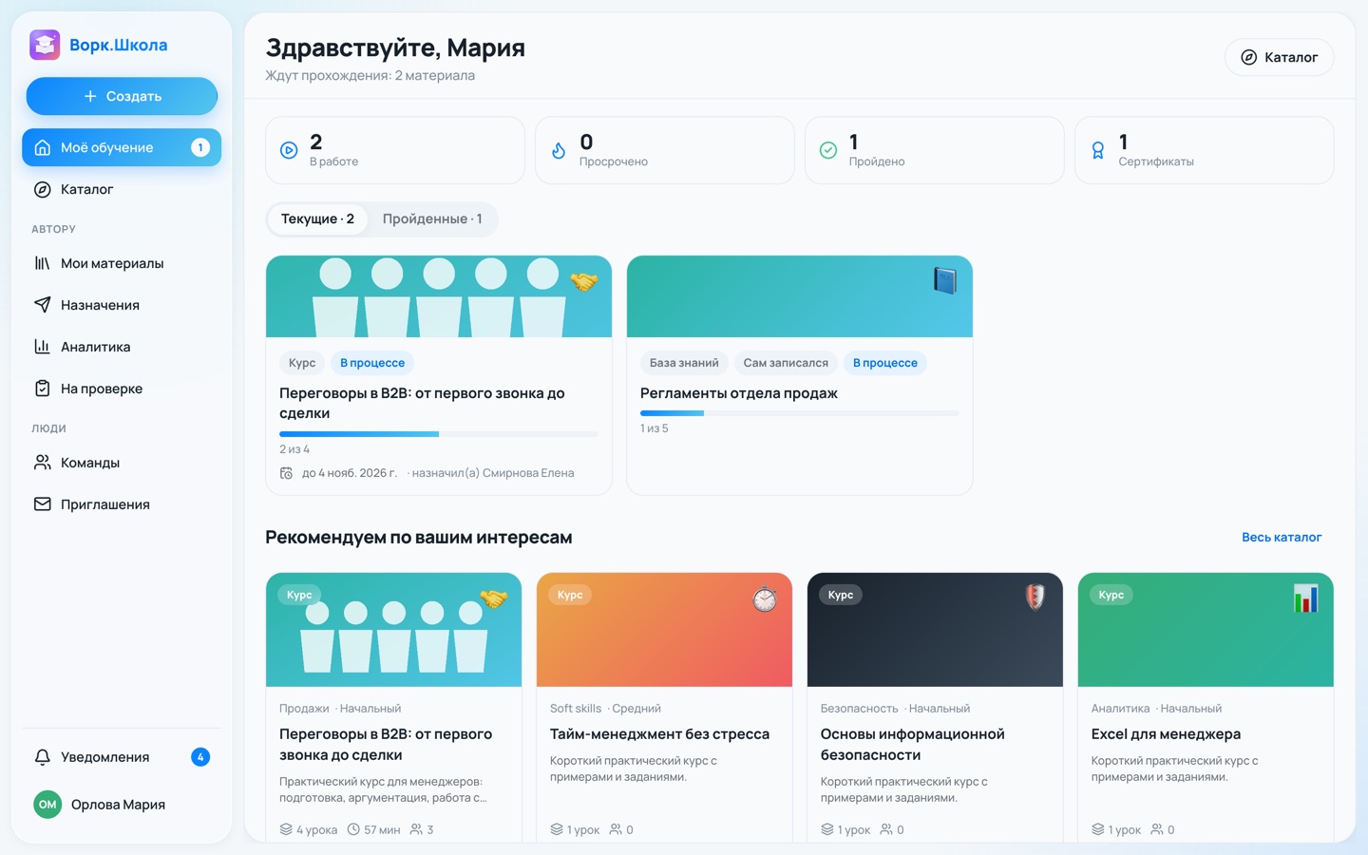Click the envelope icon of Приглашения
The width and height of the screenshot is (1368, 855).
point(42,504)
